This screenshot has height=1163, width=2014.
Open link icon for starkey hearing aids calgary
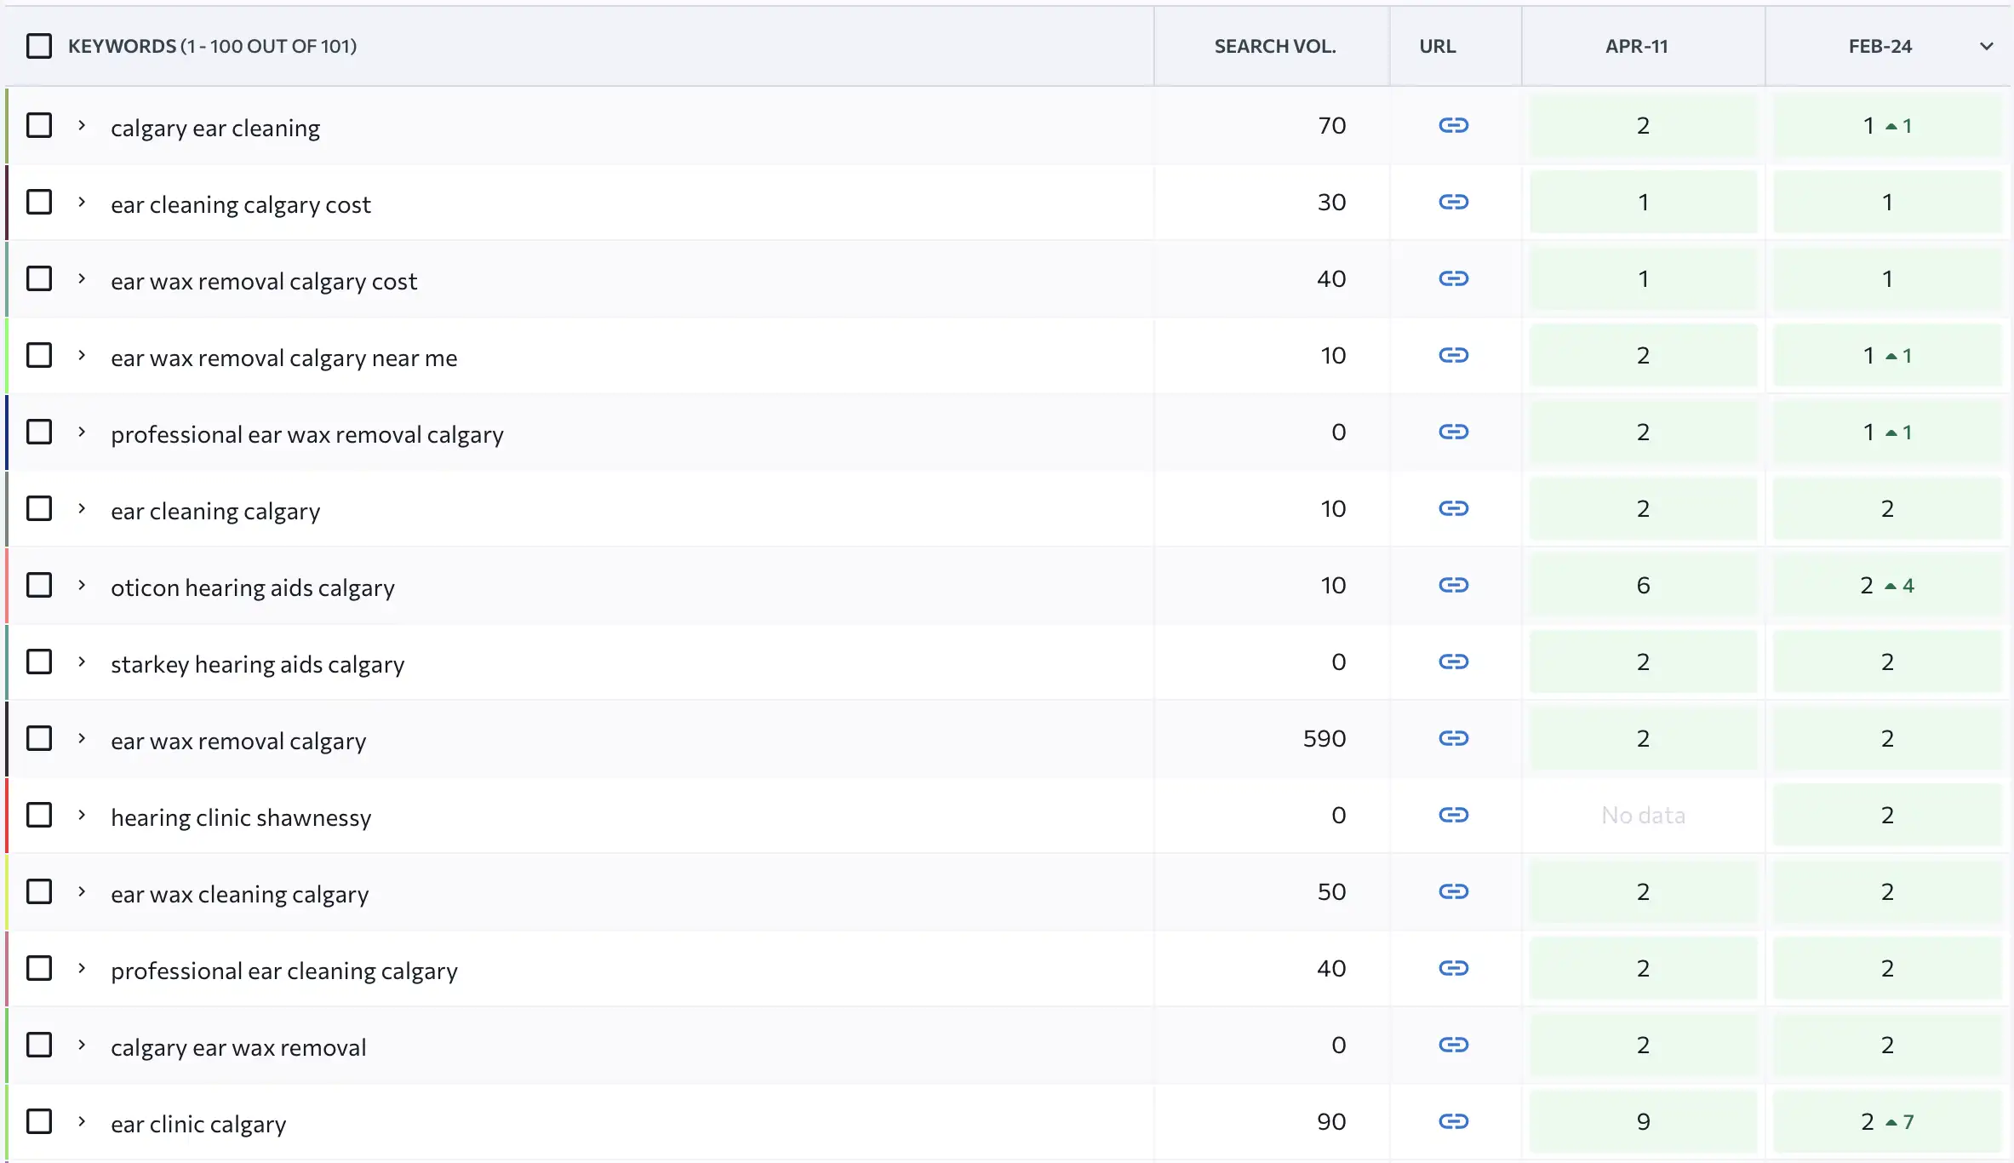coord(1453,662)
